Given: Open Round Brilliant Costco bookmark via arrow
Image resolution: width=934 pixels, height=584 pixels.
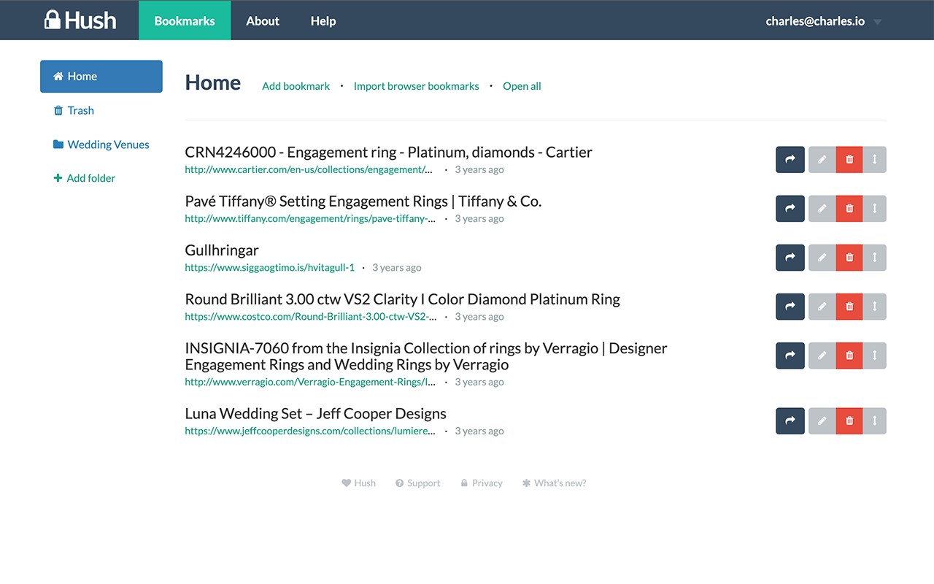Looking at the screenshot, I should click(x=790, y=306).
